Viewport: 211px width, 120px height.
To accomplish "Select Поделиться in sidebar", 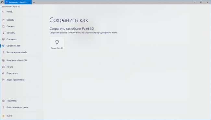I will [12, 73].
